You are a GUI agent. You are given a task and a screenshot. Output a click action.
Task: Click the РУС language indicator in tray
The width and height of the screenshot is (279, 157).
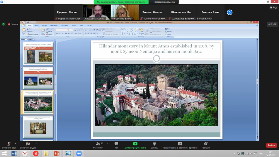[261, 154]
